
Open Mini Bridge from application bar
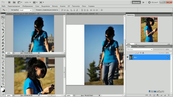[14, 2]
